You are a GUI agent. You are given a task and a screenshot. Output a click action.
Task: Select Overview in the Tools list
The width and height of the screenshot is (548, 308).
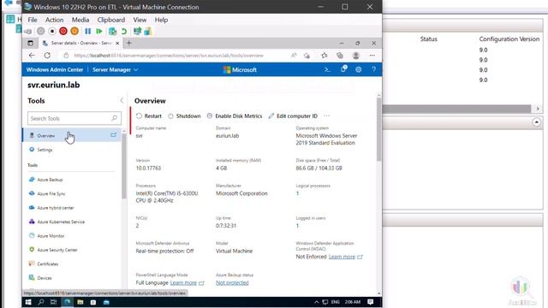click(72, 135)
